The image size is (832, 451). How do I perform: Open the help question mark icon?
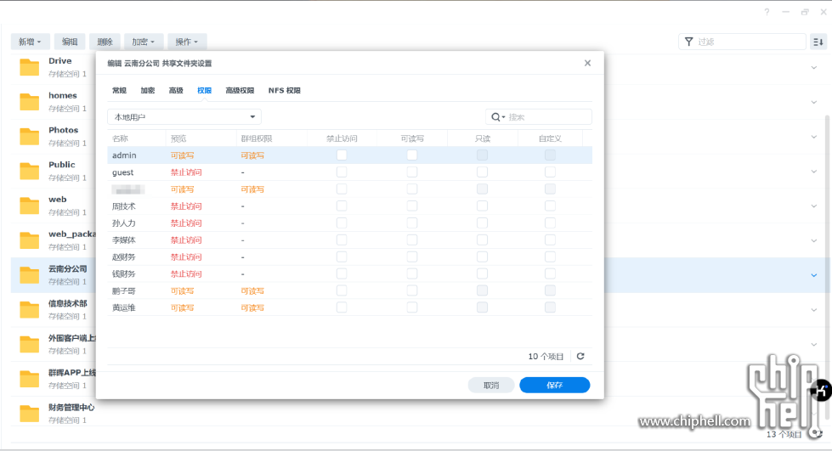(767, 12)
